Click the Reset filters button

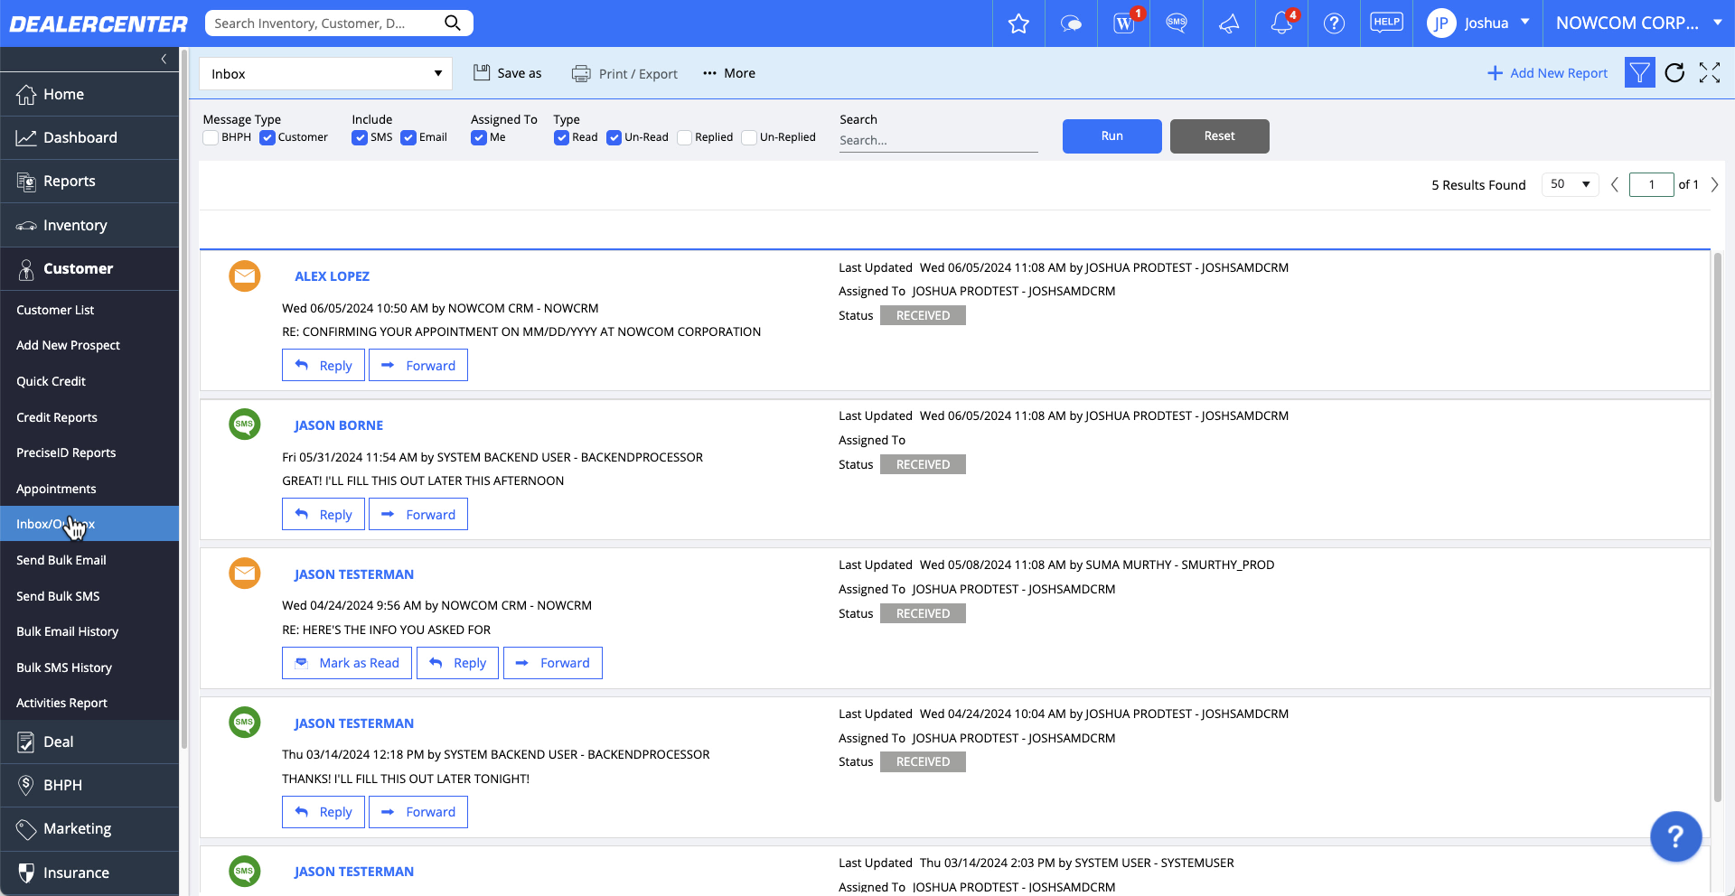pyautogui.click(x=1219, y=136)
